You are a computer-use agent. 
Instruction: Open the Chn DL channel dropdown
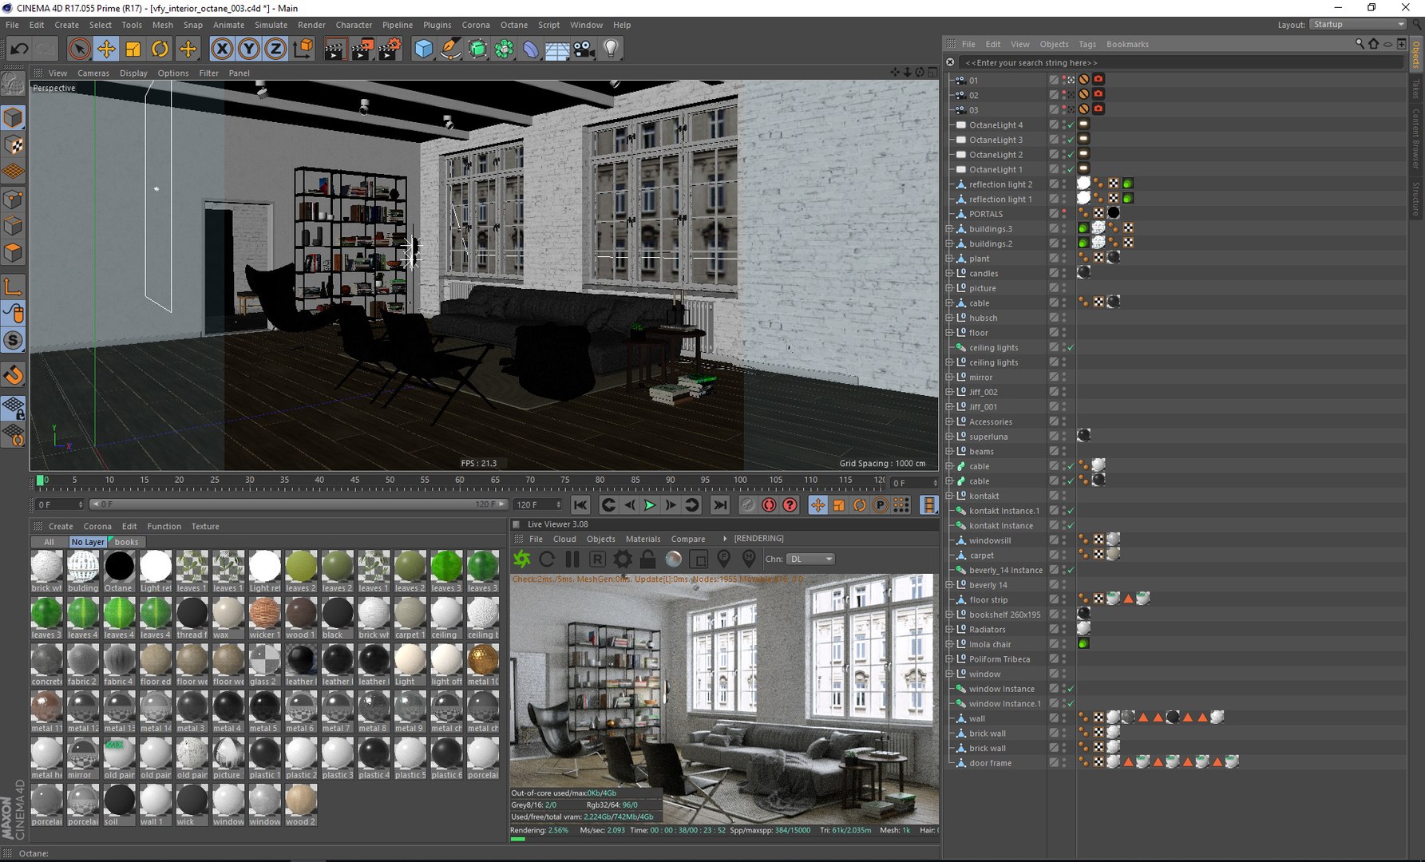pos(811,559)
